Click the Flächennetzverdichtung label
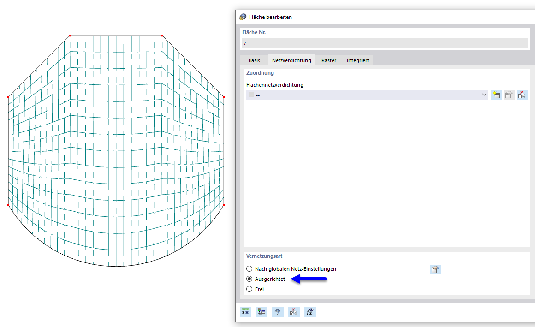Viewport: 535px width, 327px height. click(275, 85)
